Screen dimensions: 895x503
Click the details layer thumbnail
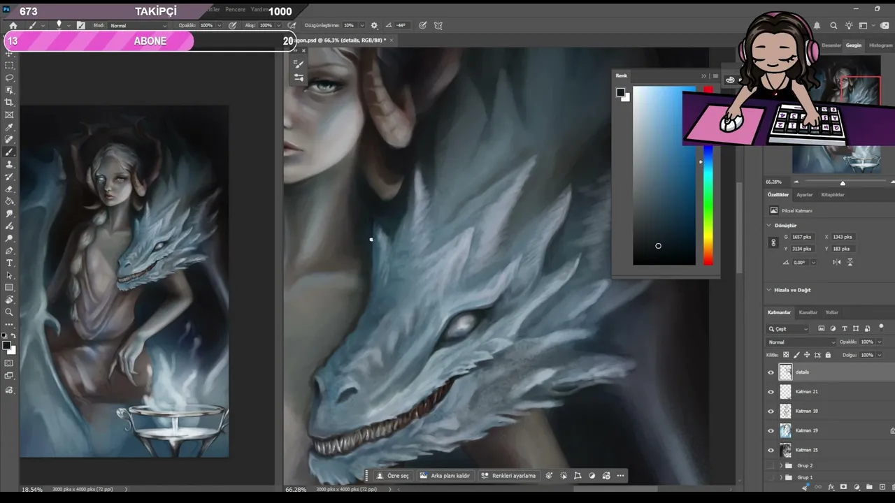tap(786, 372)
